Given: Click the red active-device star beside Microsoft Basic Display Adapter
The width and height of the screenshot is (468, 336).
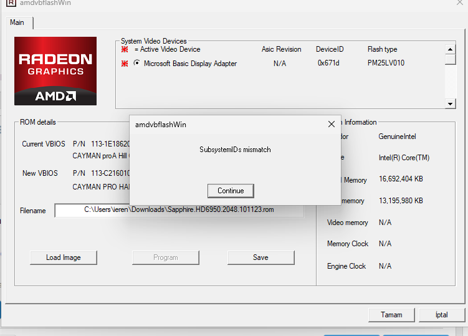Looking at the screenshot, I should (x=125, y=64).
